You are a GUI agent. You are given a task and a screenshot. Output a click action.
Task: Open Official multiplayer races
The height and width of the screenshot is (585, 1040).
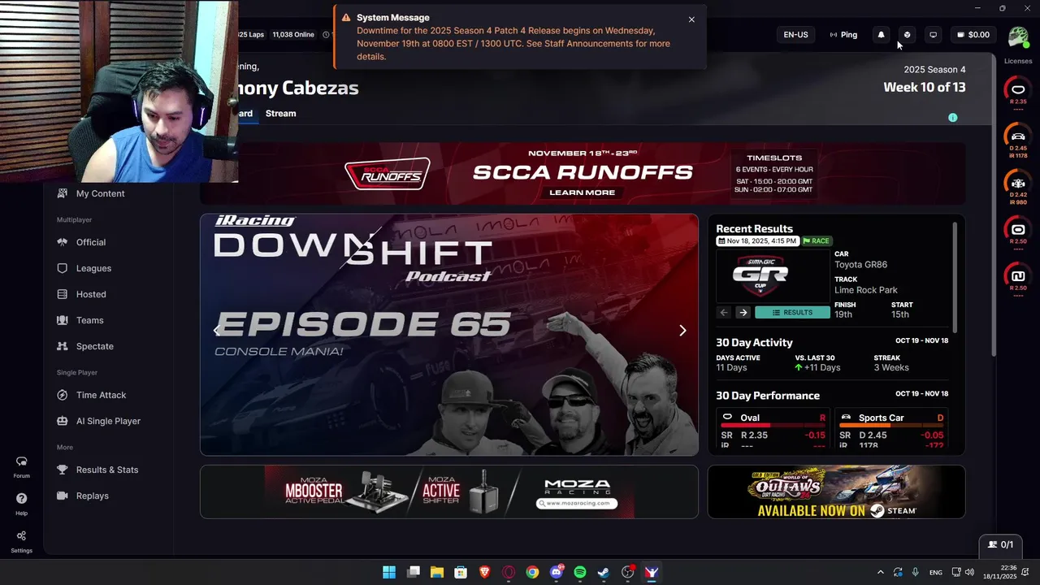point(82,242)
